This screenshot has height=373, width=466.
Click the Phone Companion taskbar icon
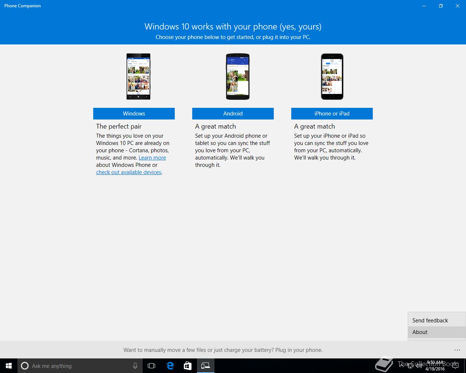[x=206, y=366]
